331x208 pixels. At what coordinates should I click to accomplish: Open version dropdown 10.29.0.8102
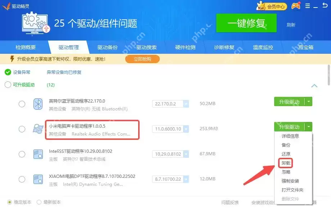pos(186,154)
